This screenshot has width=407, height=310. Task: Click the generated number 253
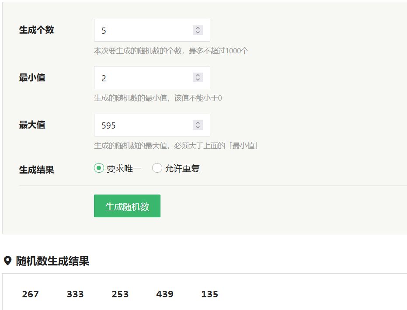120,294
